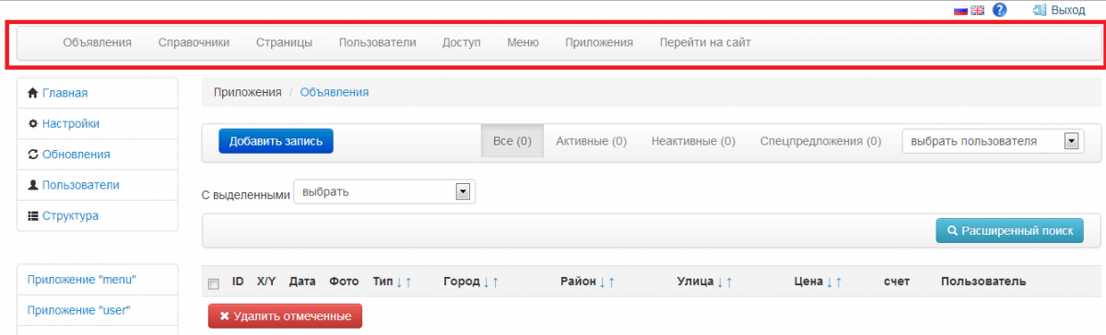Open Доступ in the top menu
The width and height of the screenshot is (1106, 335).
tap(462, 42)
